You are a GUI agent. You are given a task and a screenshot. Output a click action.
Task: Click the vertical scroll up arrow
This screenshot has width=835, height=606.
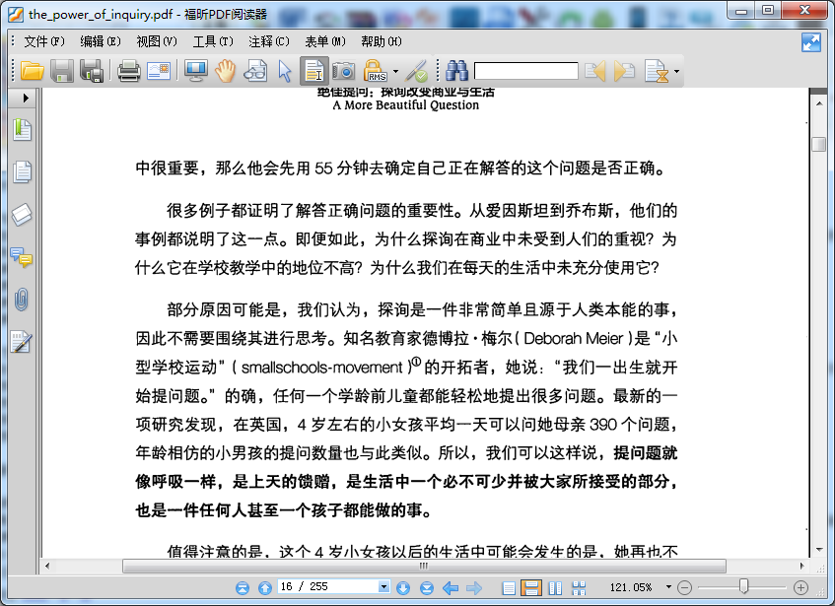(x=819, y=102)
